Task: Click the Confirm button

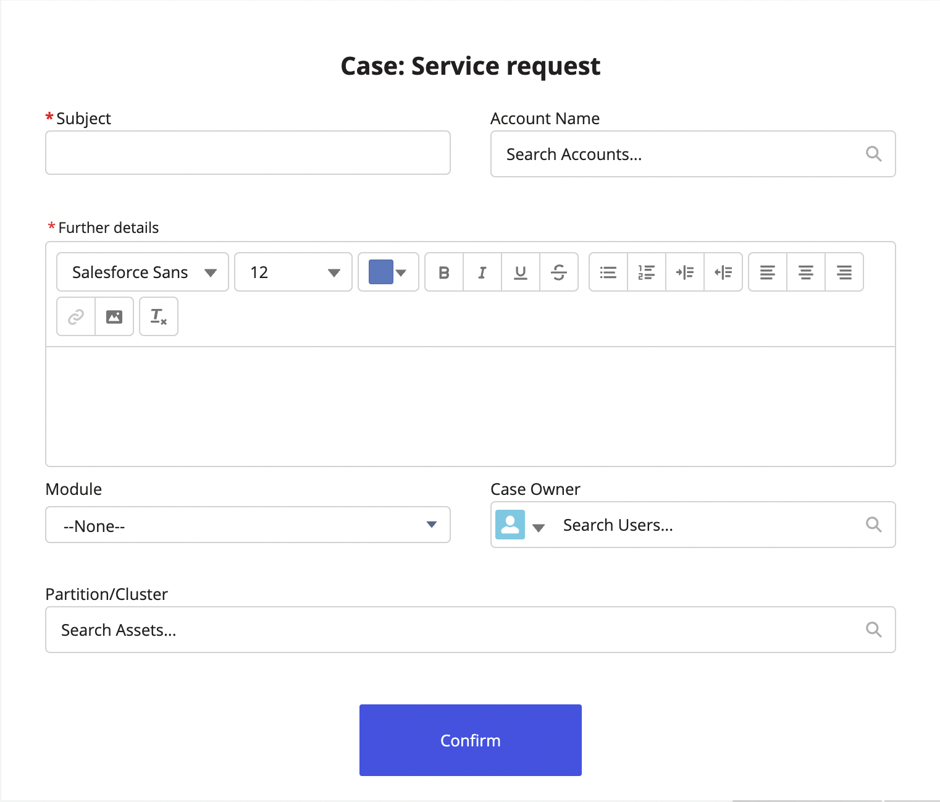Action: (x=470, y=740)
